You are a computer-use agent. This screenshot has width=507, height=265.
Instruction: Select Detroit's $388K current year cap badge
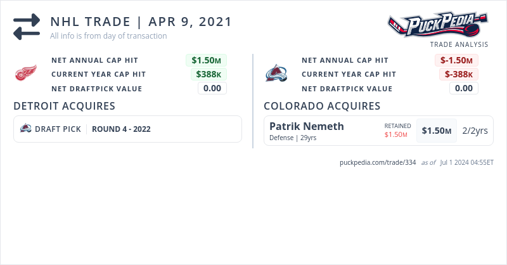pyautogui.click(x=209, y=74)
